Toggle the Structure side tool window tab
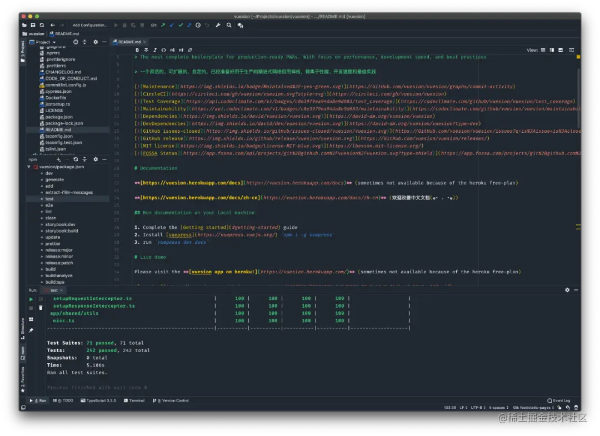Screen dimensions: 600x436 click(23, 329)
